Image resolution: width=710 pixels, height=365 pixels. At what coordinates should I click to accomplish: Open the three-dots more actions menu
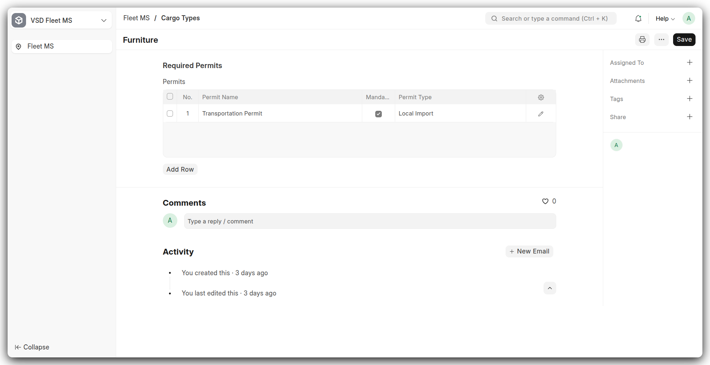coord(662,39)
